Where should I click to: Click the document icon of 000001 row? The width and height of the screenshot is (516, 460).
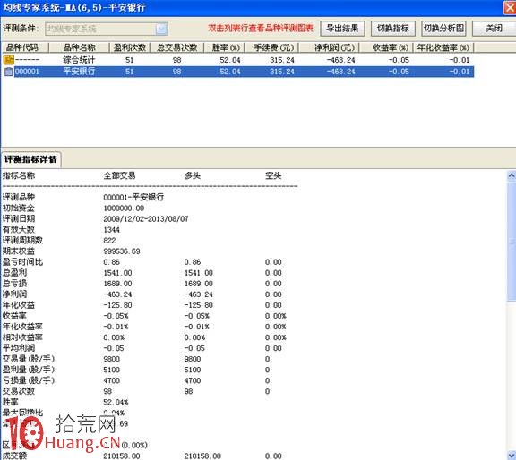click(x=9, y=72)
